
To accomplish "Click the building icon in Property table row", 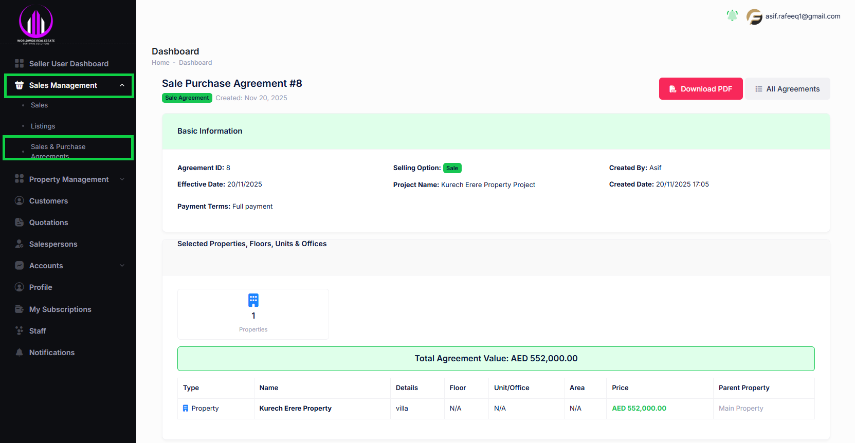I will pyautogui.click(x=186, y=408).
